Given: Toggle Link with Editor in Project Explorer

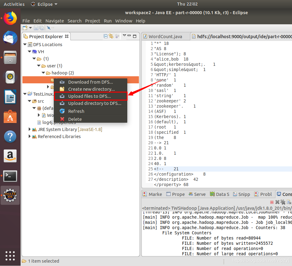Looking at the screenshot, I should (x=111, y=36).
